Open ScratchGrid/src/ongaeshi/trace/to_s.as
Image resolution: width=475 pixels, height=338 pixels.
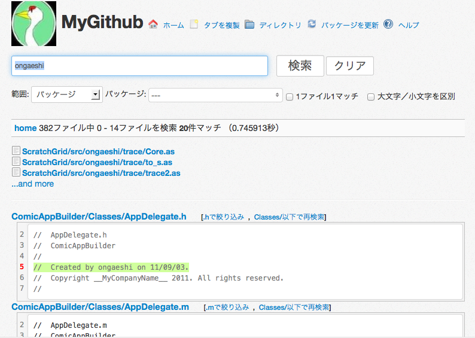tap(98, 162)
